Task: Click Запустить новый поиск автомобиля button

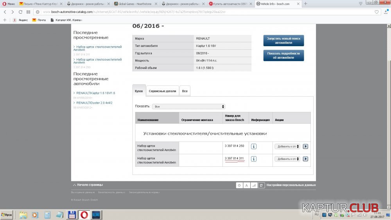Action: pyautogui.click(x=283, y=40)
